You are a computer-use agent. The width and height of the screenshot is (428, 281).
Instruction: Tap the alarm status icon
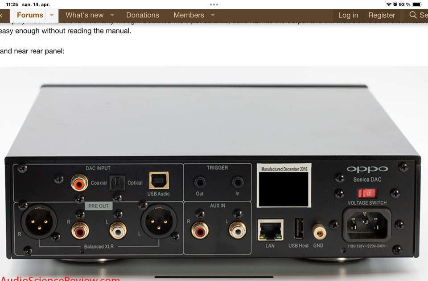pos(395,4)
